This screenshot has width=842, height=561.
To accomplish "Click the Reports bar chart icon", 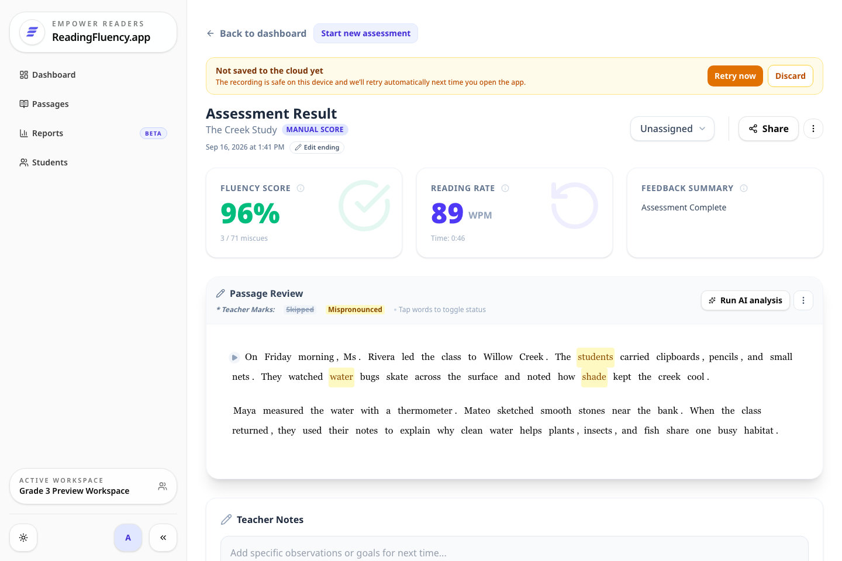I will pyautogui.click(x=24, y=133).
